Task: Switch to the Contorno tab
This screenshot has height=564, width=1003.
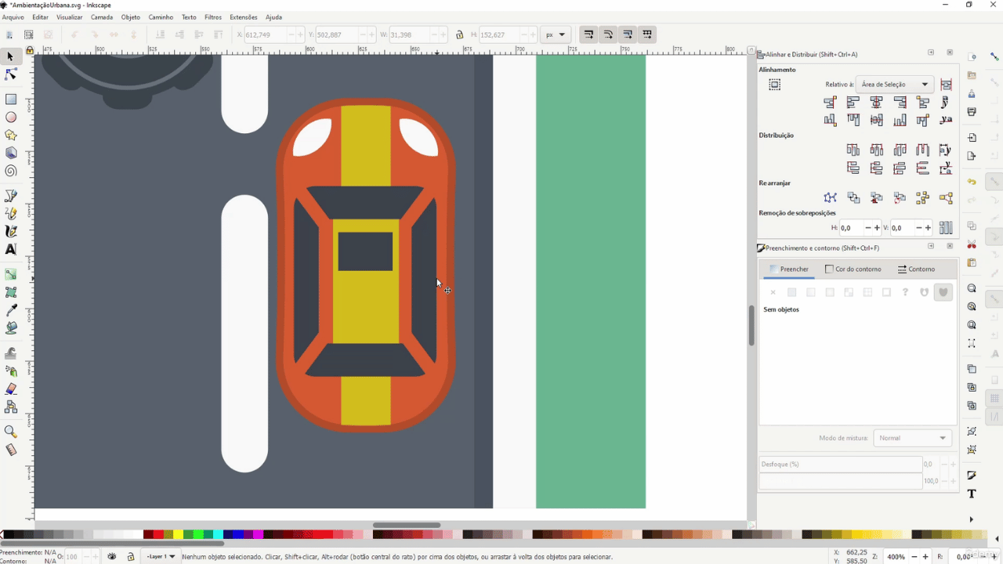Action: pos(916,269)
